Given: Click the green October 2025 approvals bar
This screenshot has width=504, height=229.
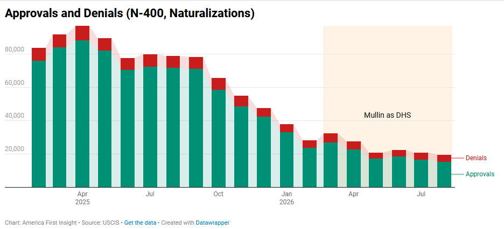Looking at the screenshot, I should click(x=219, y=138).
